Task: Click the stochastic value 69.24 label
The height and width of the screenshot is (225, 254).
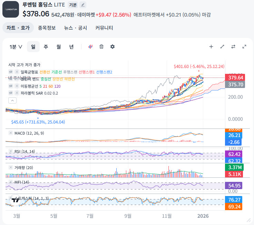Action: [x=234, y=207]
